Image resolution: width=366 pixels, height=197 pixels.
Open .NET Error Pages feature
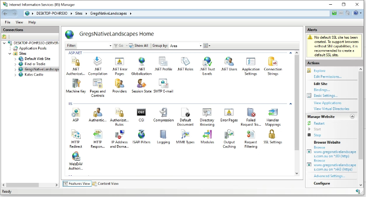click(119, 66)
